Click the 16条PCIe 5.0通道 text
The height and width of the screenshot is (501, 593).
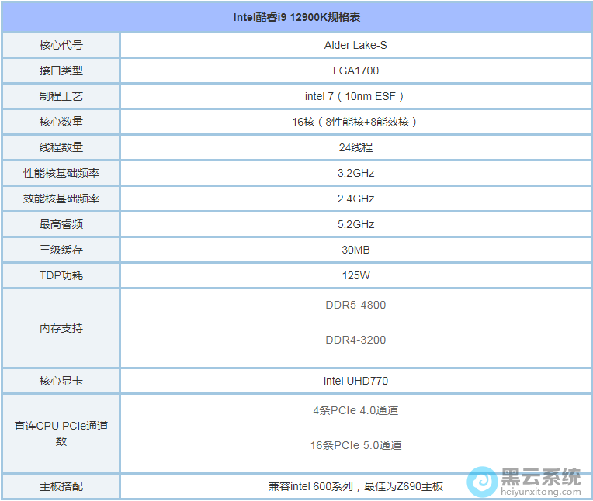pyautogui.click(x=355, y=445)
